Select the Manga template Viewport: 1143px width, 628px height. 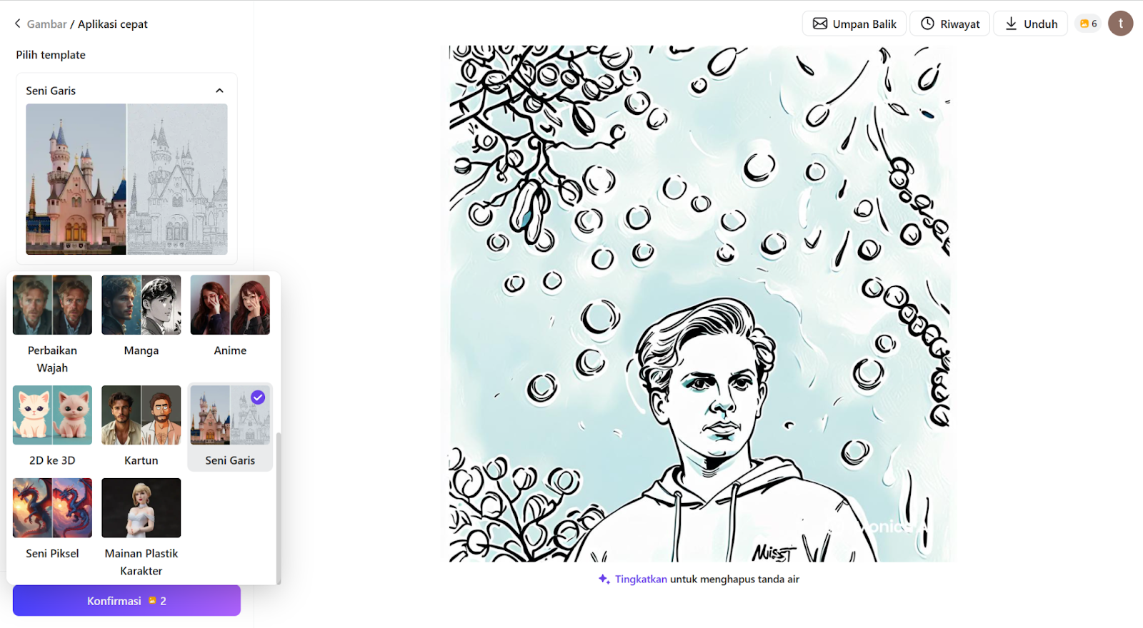coord(141,316)
